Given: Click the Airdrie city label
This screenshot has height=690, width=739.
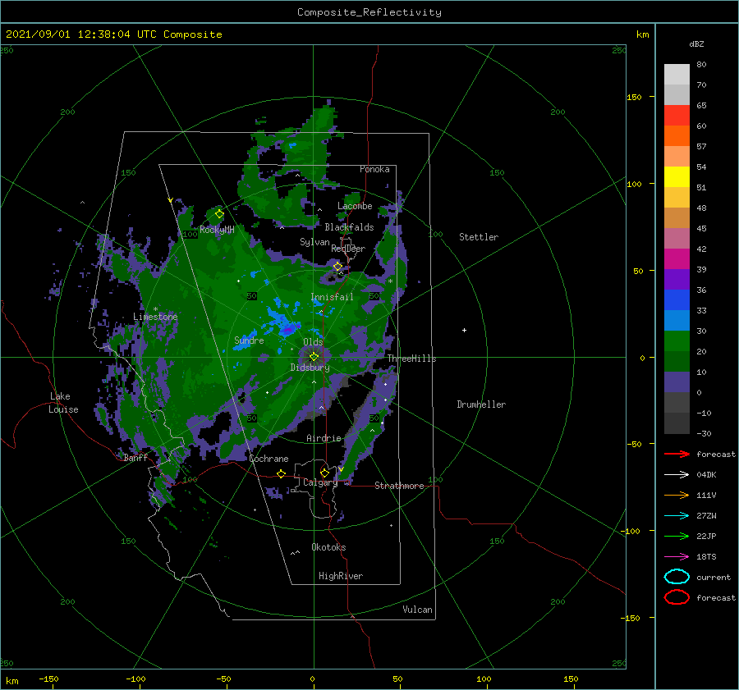Looking at the screenshot, I should tap(324, 438).
